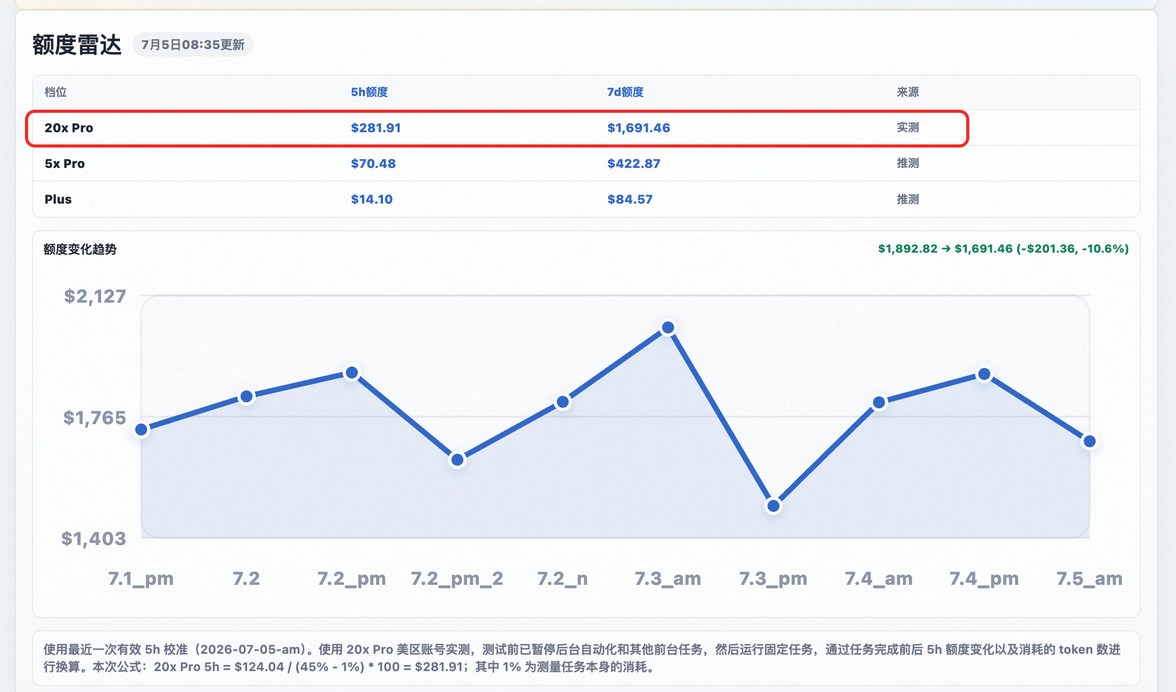Viewport: 1176px width, 692px height.
Task: Click the calibration note starting 使用最近一次有效
Action: 582,658
